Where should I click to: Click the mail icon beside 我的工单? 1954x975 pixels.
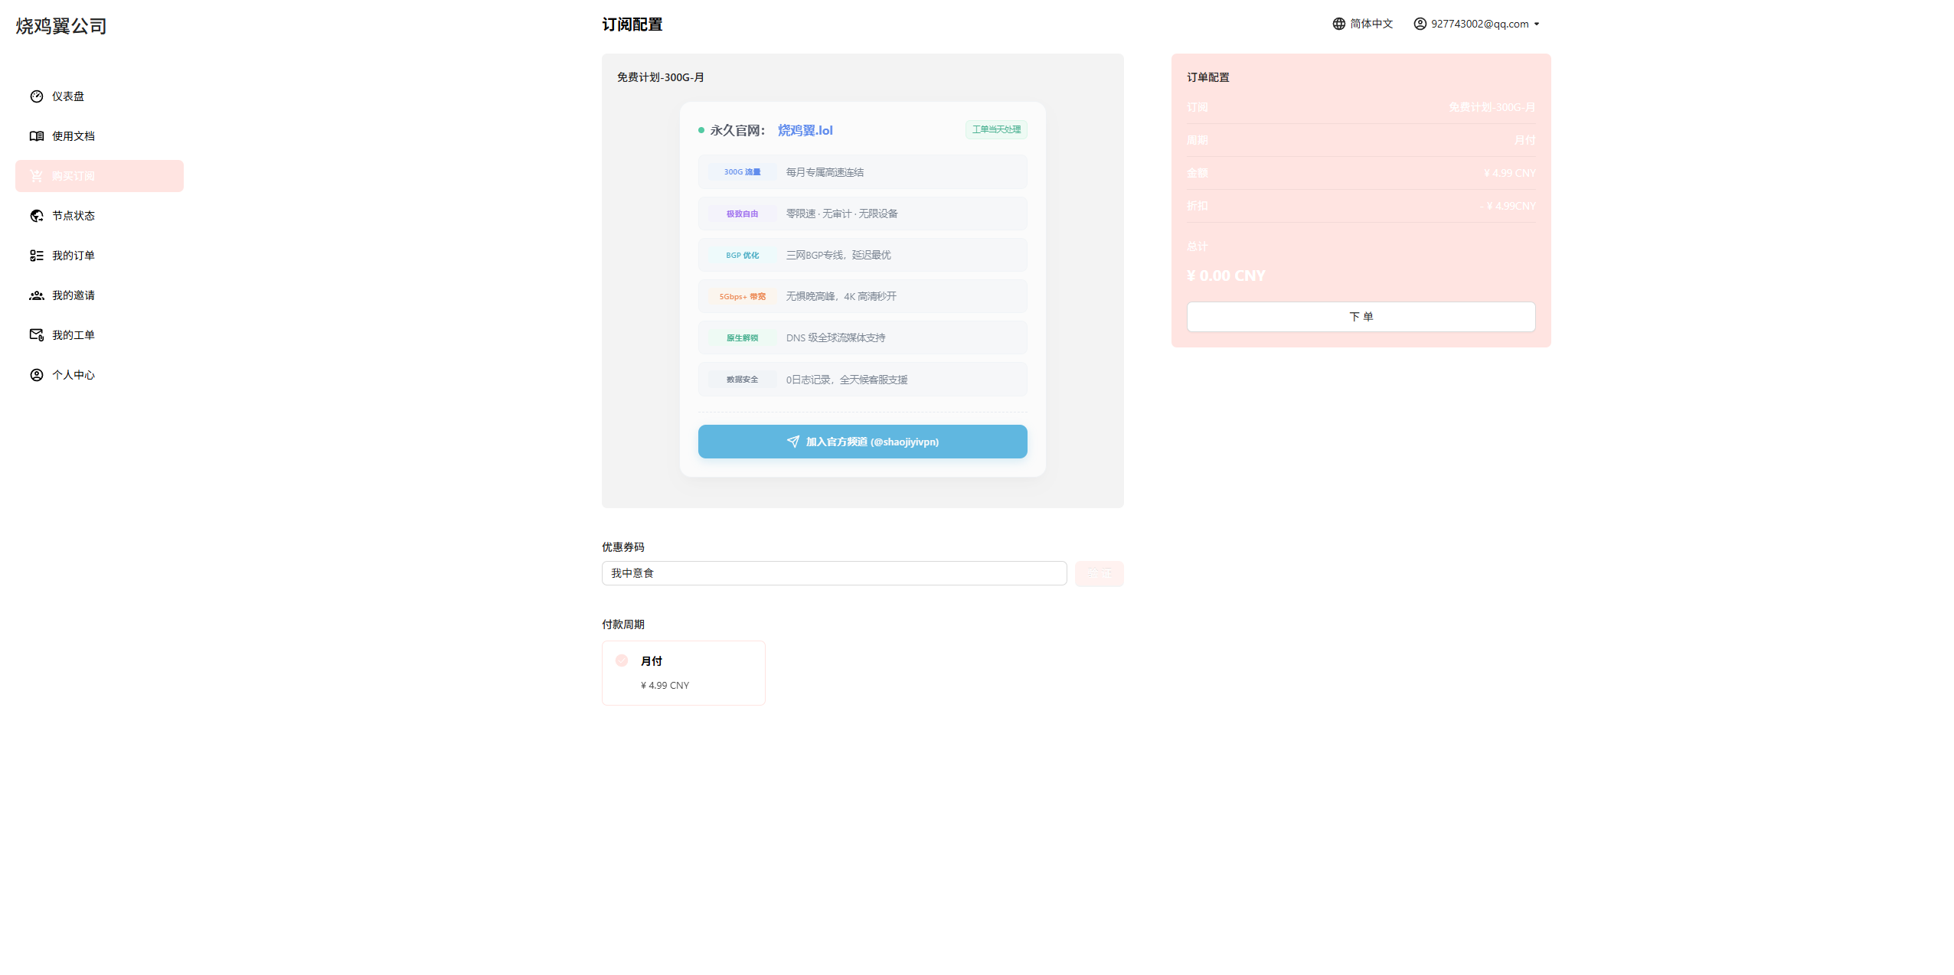tap(37, 335)
